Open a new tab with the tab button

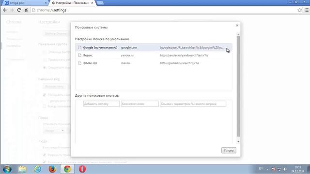point(100,3)
